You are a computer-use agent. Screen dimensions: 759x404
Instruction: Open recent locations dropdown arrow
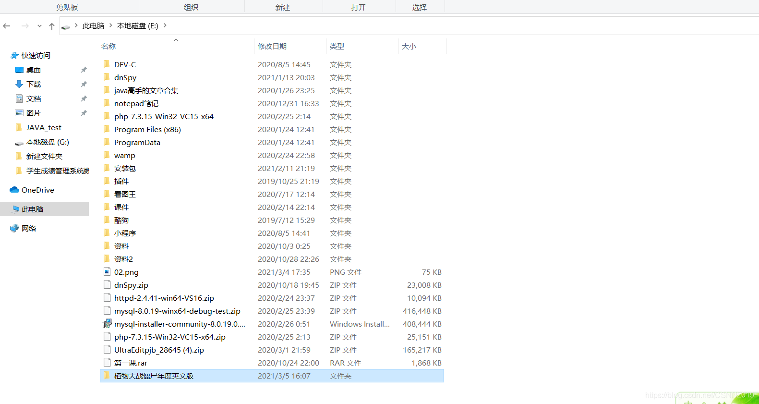click(x=39, y=26)
